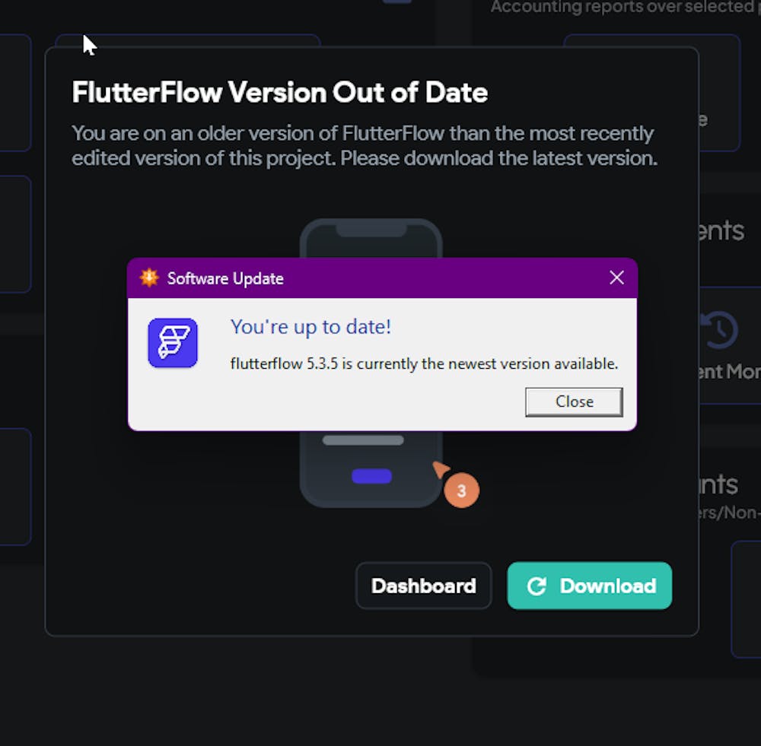The height and width of the screenshot is (746, 761).
Task: Select the Accounting reports heading text
Action: (x=624, y=8)
